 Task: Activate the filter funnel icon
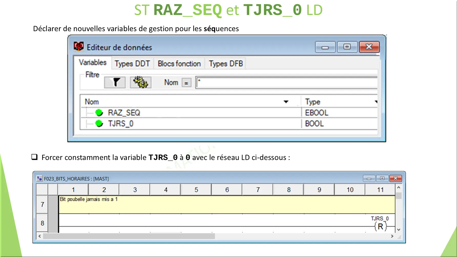115,82
